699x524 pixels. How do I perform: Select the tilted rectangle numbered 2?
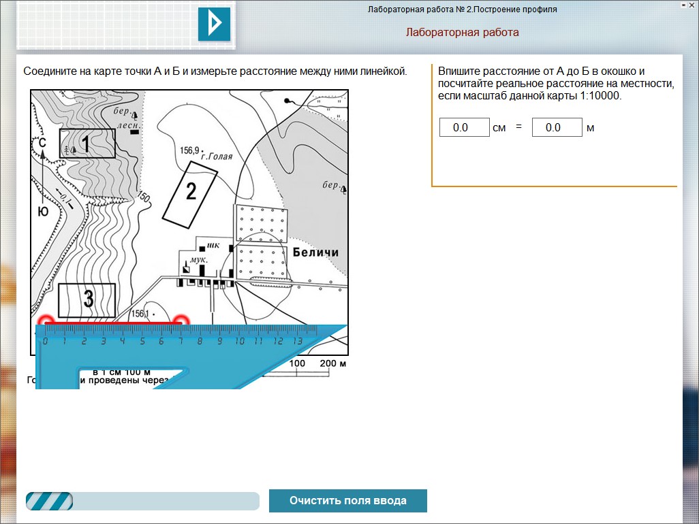(x=190, y=192)
